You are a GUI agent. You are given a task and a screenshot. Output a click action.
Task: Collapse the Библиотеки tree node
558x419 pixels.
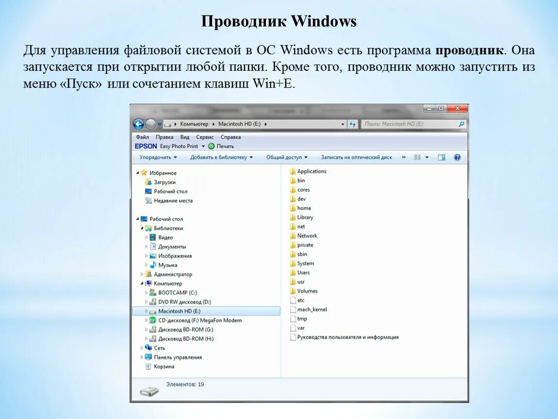click(x=142, y=228)
